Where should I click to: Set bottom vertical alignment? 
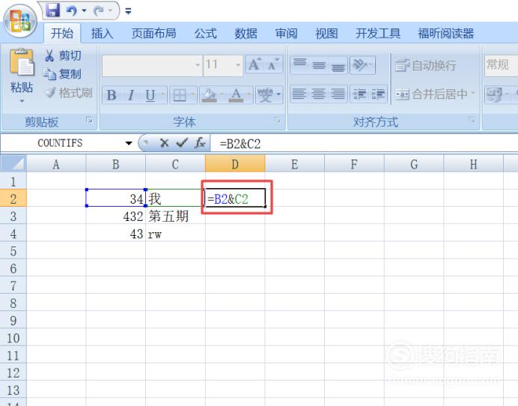pos(338,65)
